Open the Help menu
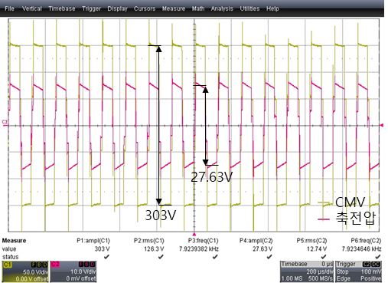Screen dimensions: 388x283 [x=272, y=8]
